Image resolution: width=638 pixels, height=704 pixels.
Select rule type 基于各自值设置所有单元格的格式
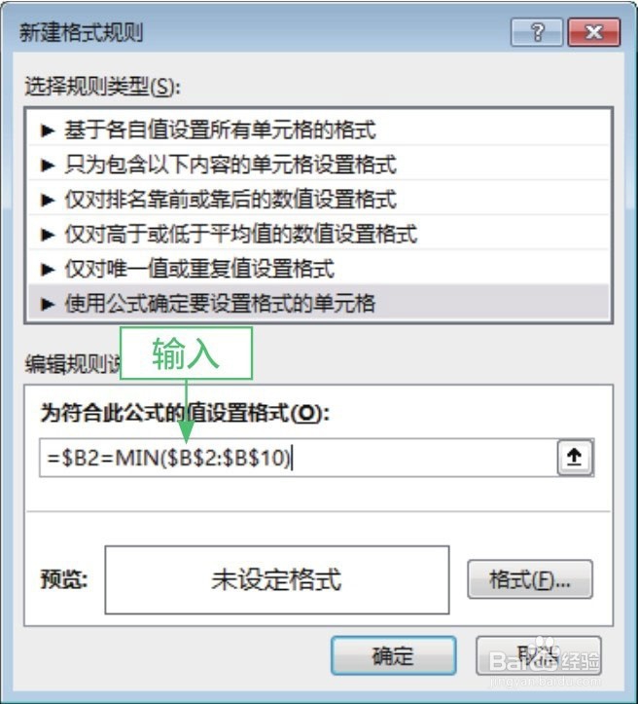pyautogui.click(x=318, y=130)
